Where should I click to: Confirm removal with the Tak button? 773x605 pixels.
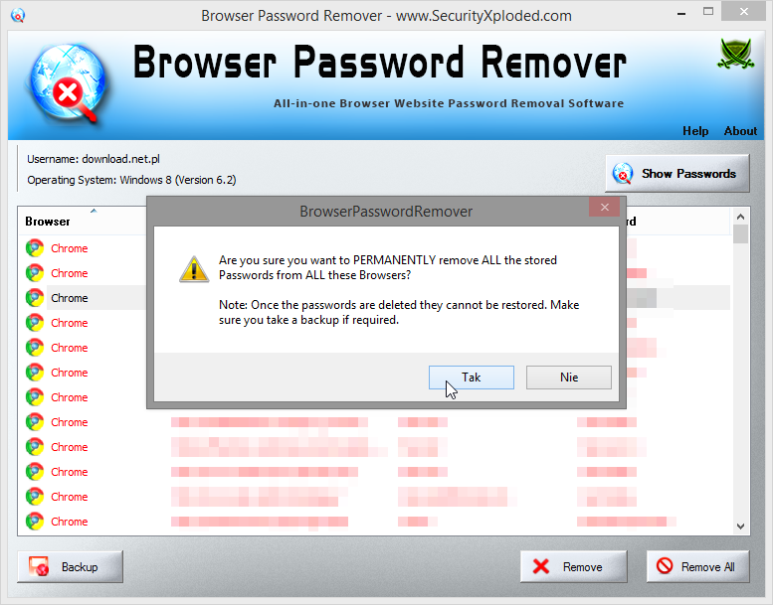472,378
